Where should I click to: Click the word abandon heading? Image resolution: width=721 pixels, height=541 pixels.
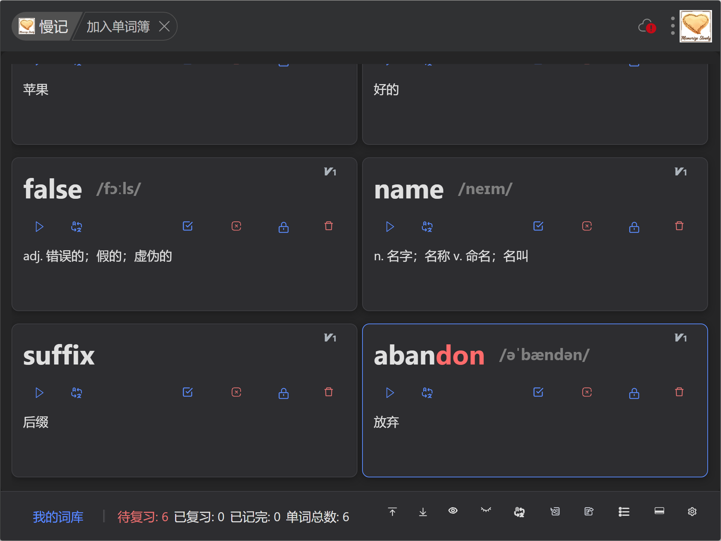pos(429,356)
